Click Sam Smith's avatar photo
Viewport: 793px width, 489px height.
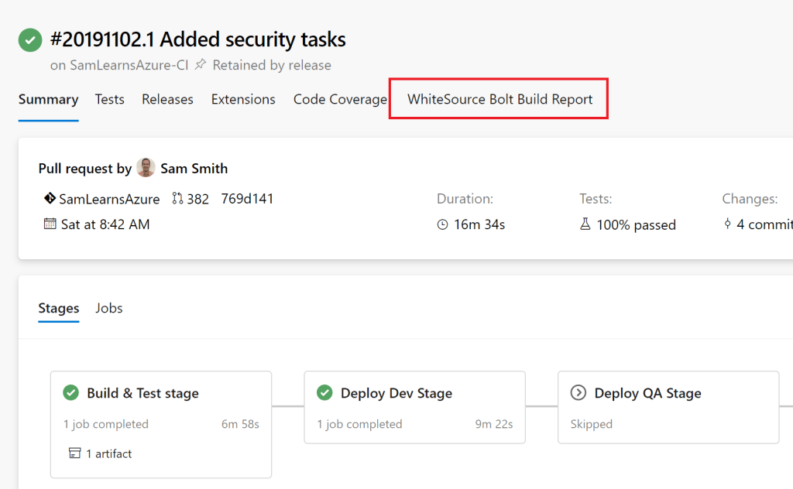coord(146,168)
